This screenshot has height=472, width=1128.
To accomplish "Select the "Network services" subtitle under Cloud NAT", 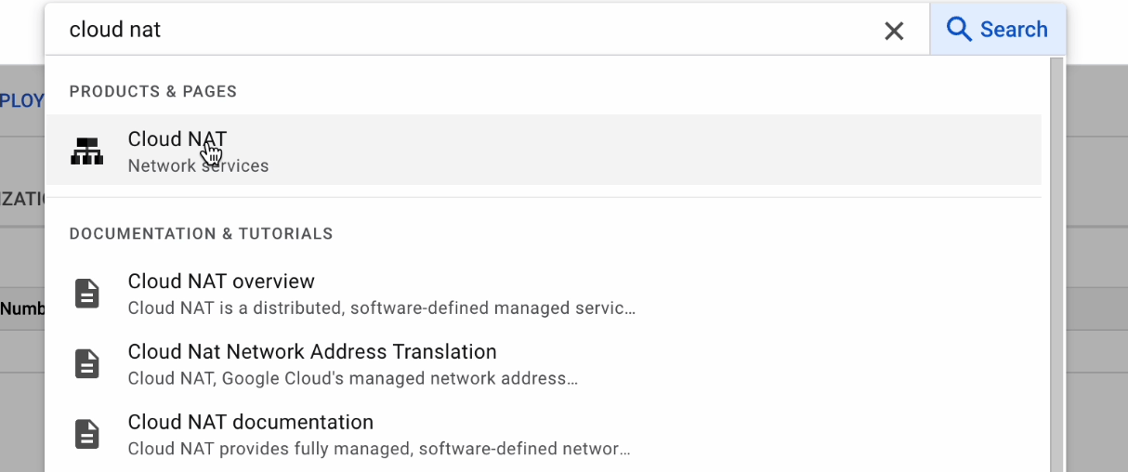I will click(x=198, y=166).
